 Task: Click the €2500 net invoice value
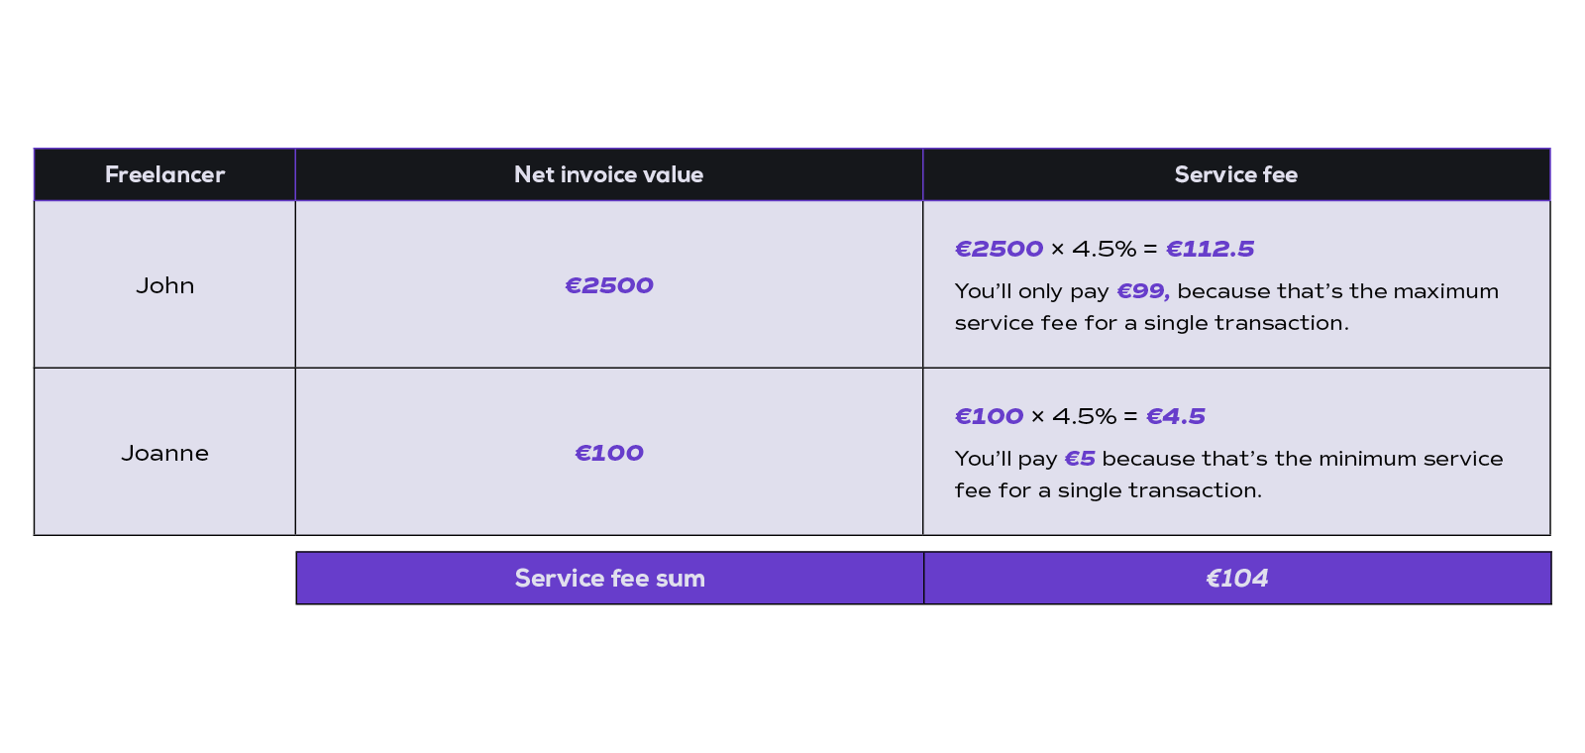point(609,285)
